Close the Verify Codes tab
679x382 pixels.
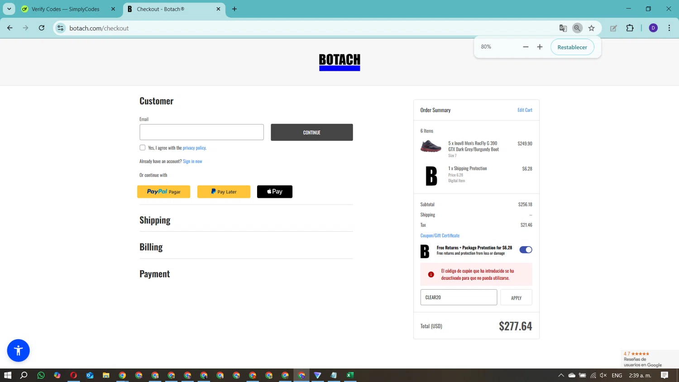click(113, 9)
